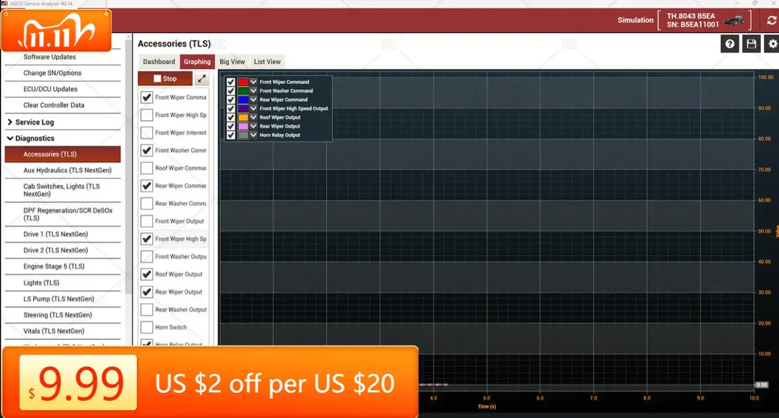Open the orange Roof Wiper Output swatch
779x418 pixels.
click(x=243, y=117)
